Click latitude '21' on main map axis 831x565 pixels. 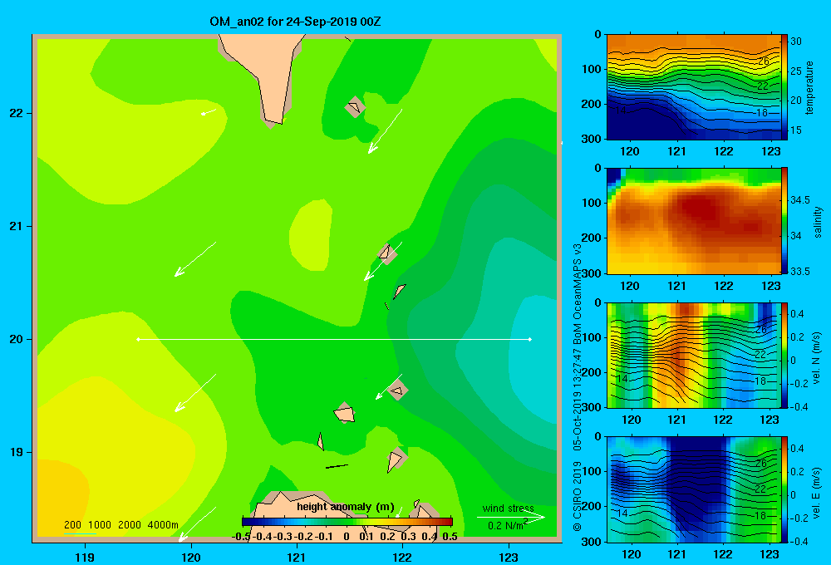pyautogui.click(x=17, y=226)
